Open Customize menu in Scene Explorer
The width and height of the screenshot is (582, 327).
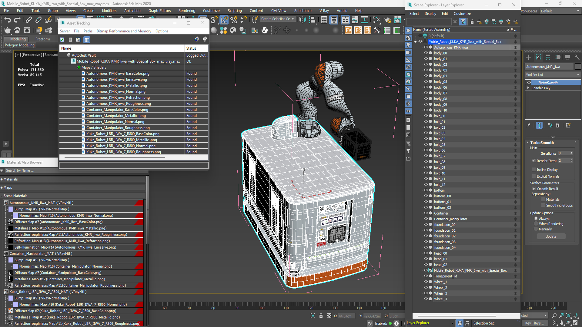click(462, 14)
